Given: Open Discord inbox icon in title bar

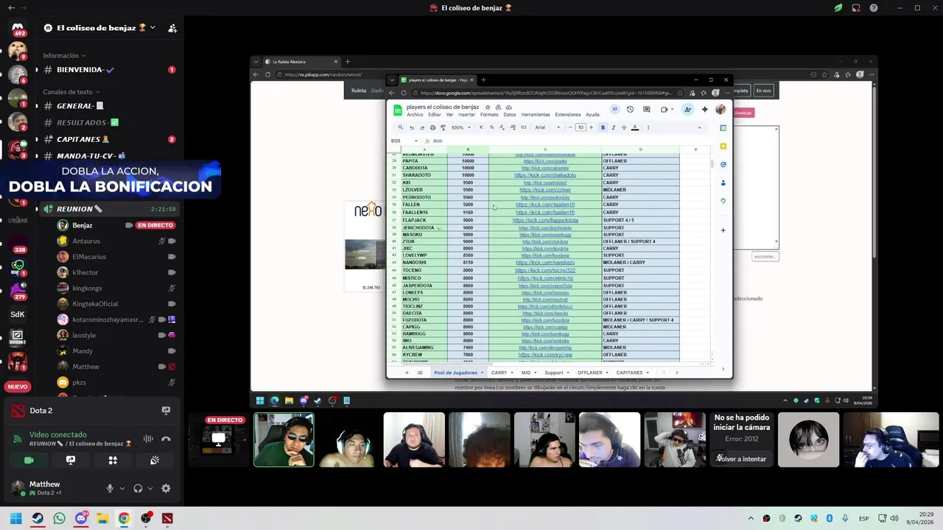Looking at the screenshot, I should click(x=856, y=8).
